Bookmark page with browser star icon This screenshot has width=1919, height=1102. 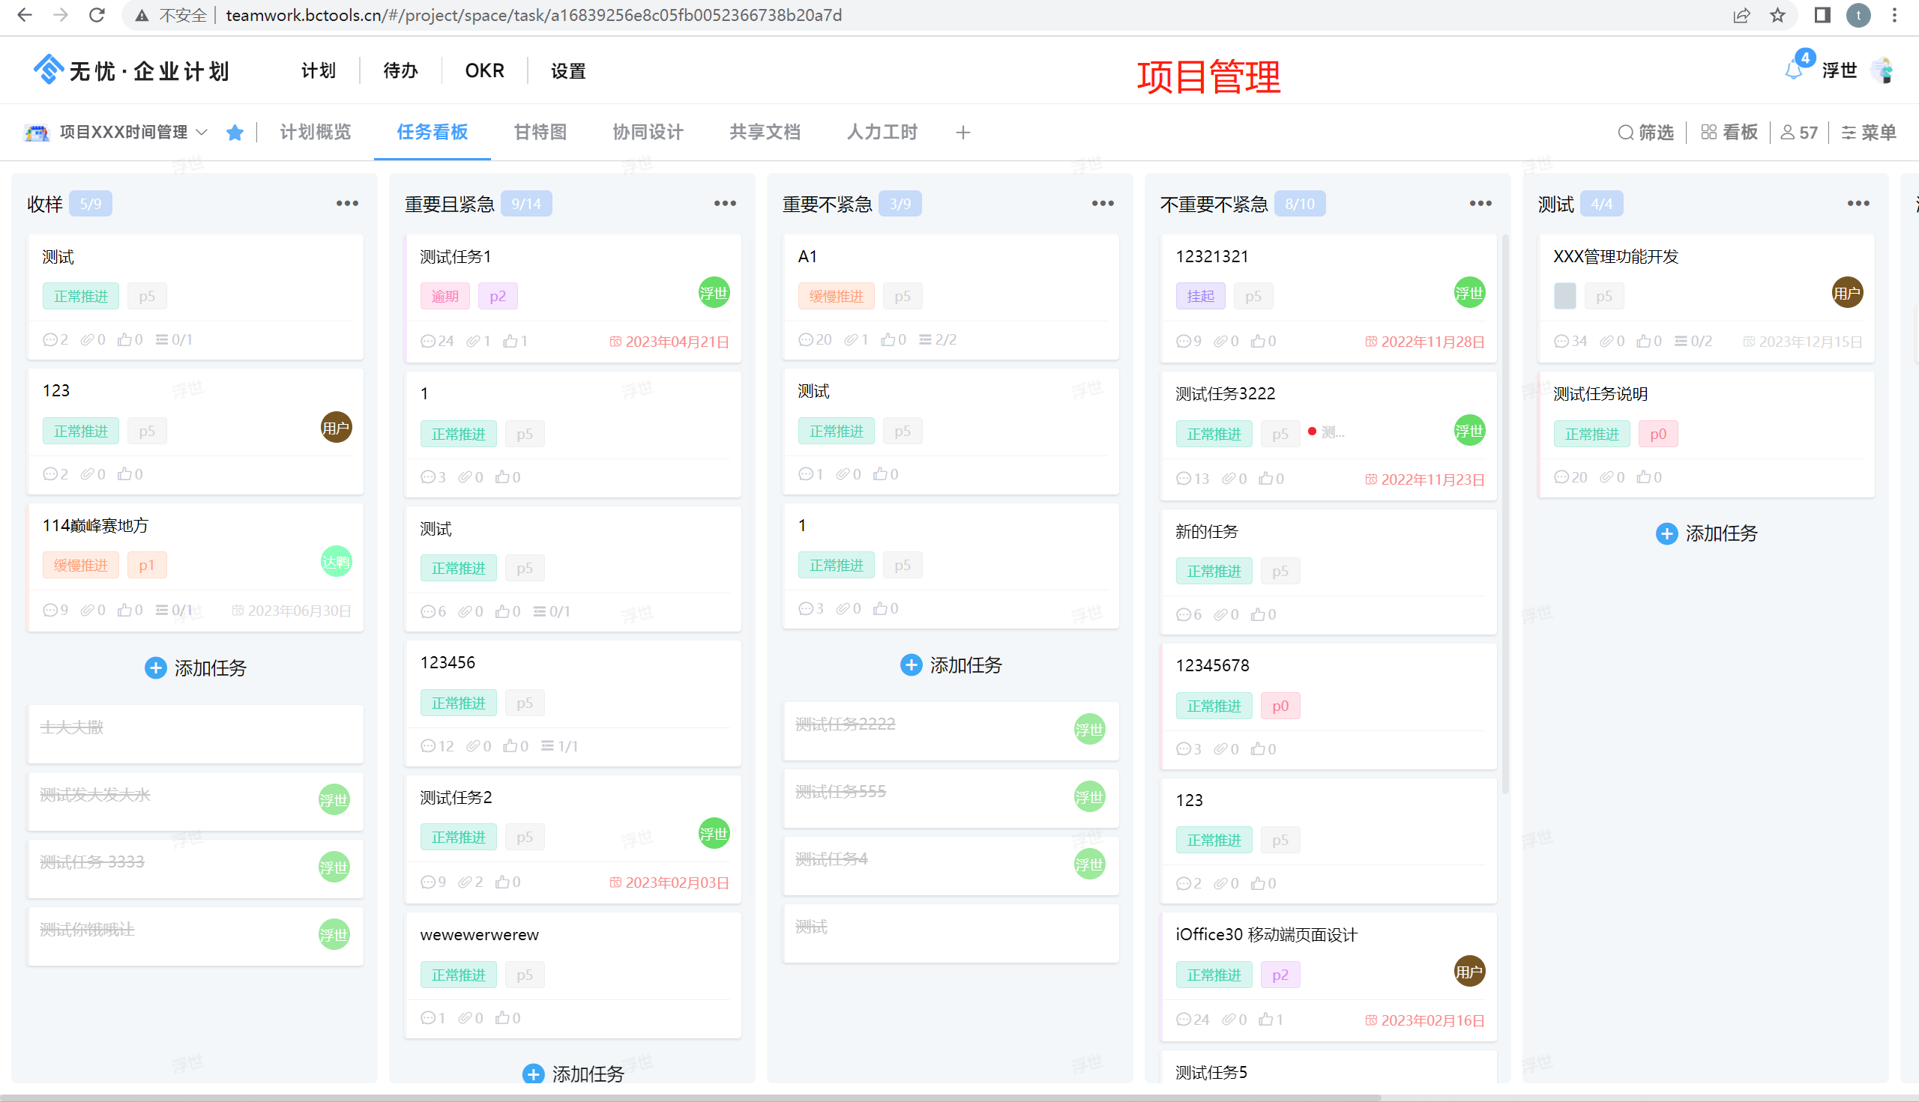coord(1777,15)
